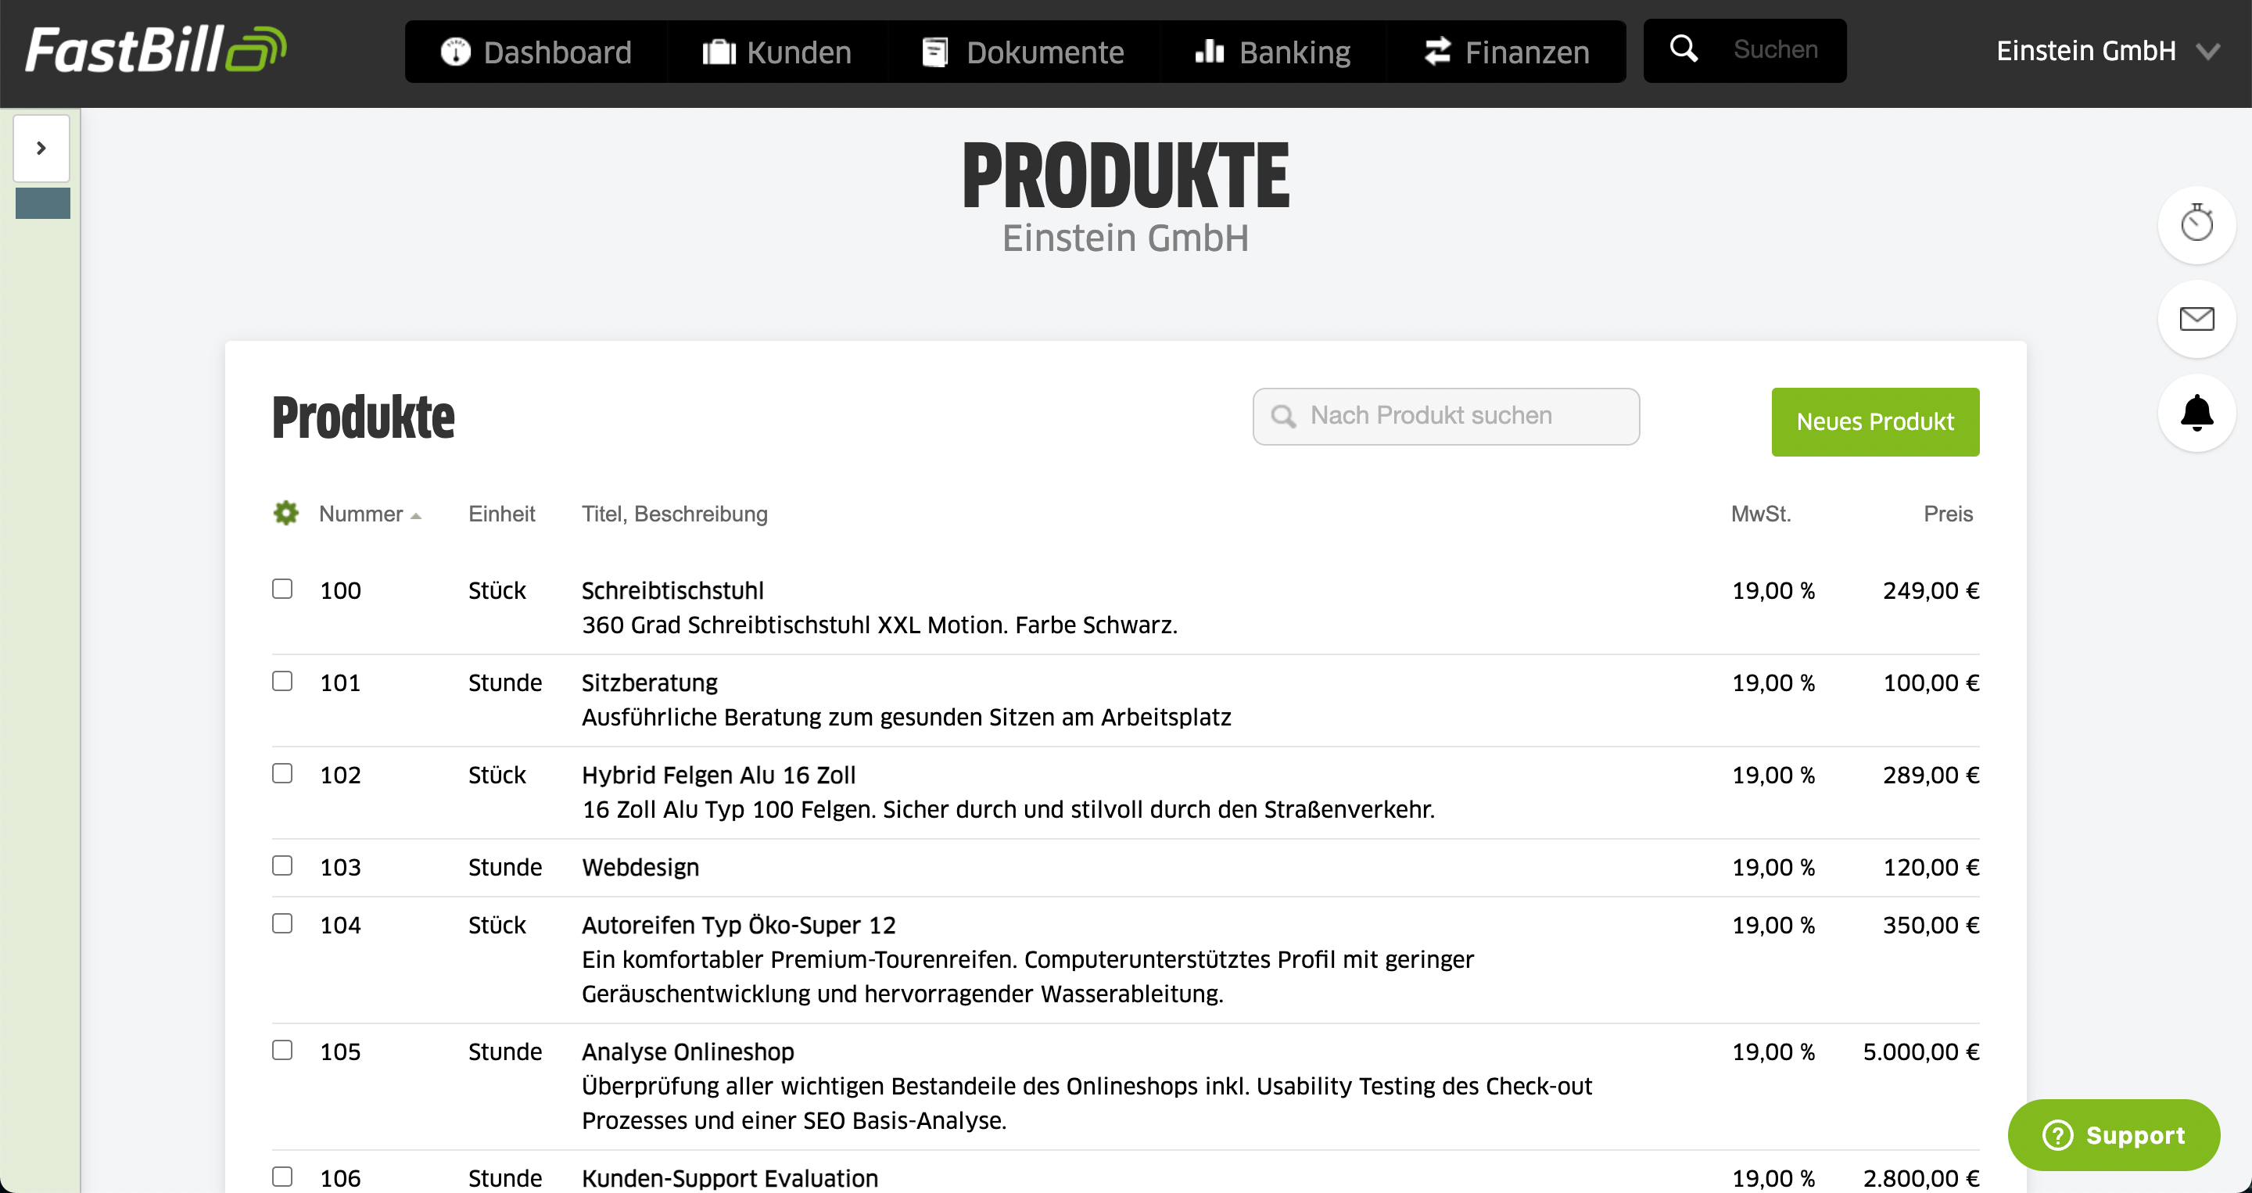Open the Hybrid Felgen Alu 16 Zoll product
Image resolution: width=2252 pixels, height=1193 pixels.
[x=719, y=776]
